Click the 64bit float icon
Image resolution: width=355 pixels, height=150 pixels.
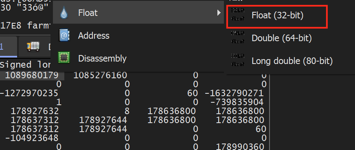[x=238, y=37]
